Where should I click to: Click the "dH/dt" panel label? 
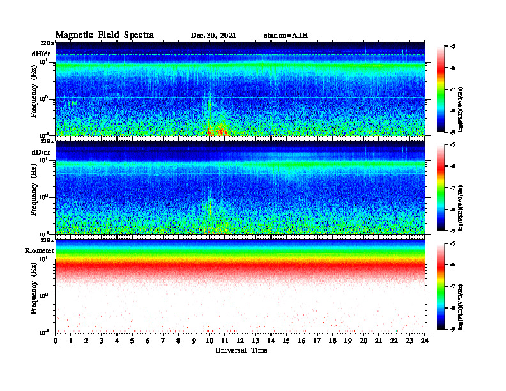tap(41, 54)
